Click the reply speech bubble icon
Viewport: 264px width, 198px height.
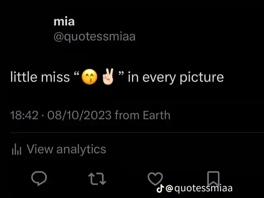click(39, 178)
